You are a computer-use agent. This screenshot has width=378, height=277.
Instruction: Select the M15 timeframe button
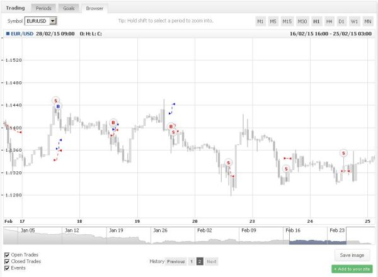pos(287,21)
